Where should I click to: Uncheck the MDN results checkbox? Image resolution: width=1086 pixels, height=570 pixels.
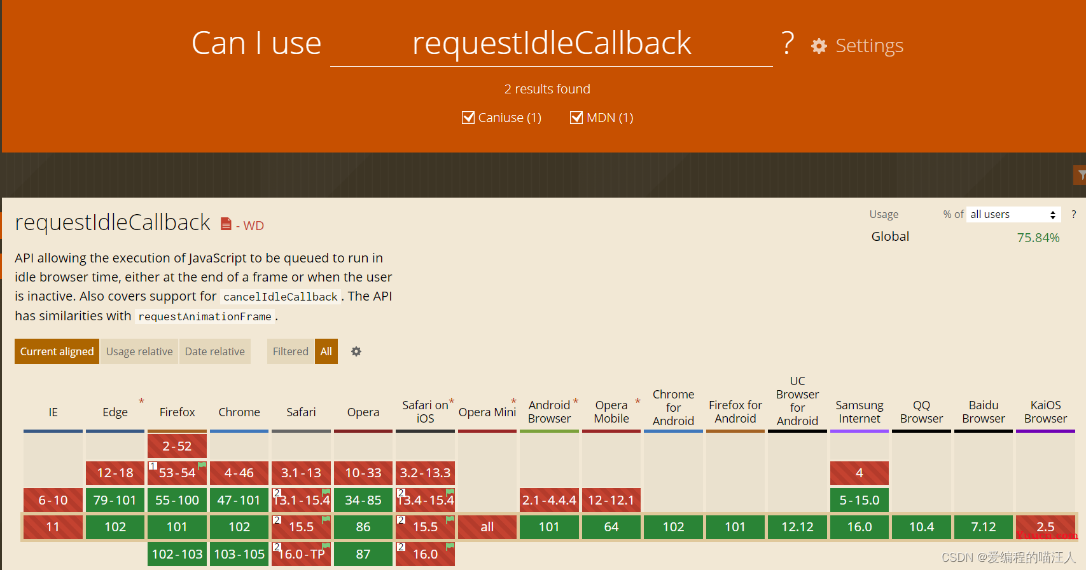pyautogui.click(x=576, y=118)
